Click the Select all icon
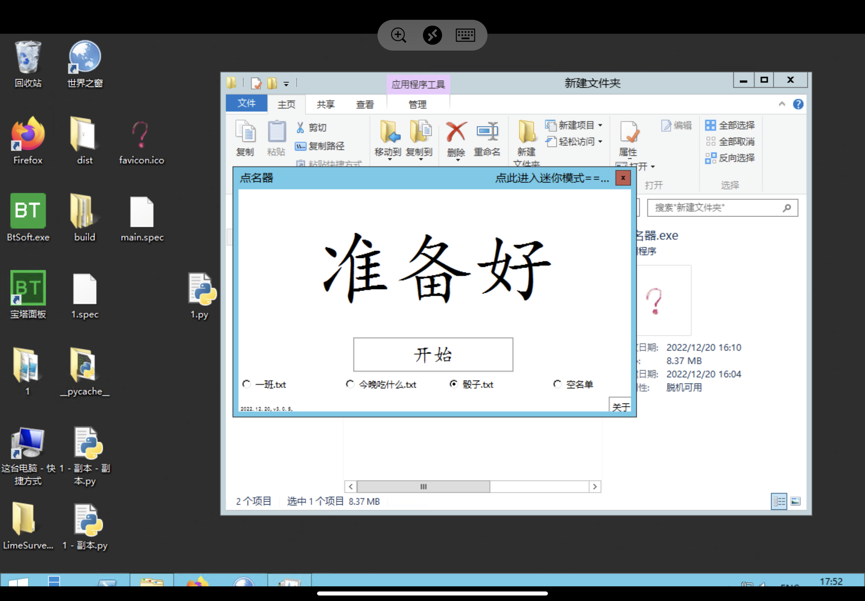 [x=710, y=125]
